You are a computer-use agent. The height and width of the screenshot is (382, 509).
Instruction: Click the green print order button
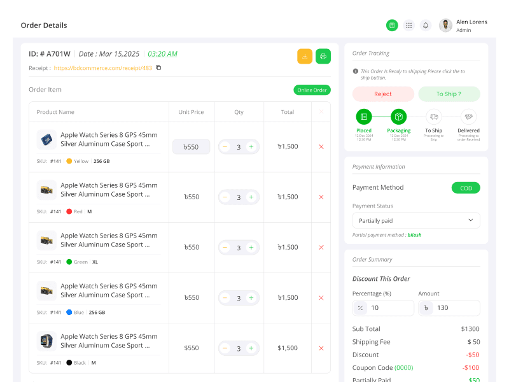[323, 56]
